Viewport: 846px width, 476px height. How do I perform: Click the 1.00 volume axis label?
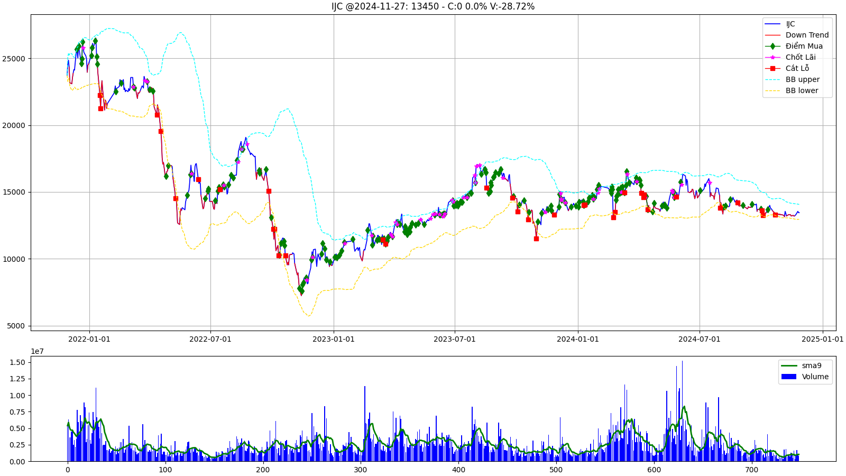(x=17, y=396)
